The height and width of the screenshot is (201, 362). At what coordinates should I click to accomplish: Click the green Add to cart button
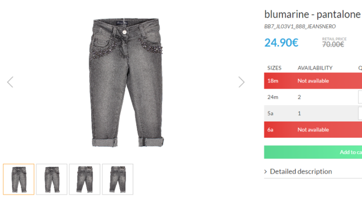click(313, 152)
